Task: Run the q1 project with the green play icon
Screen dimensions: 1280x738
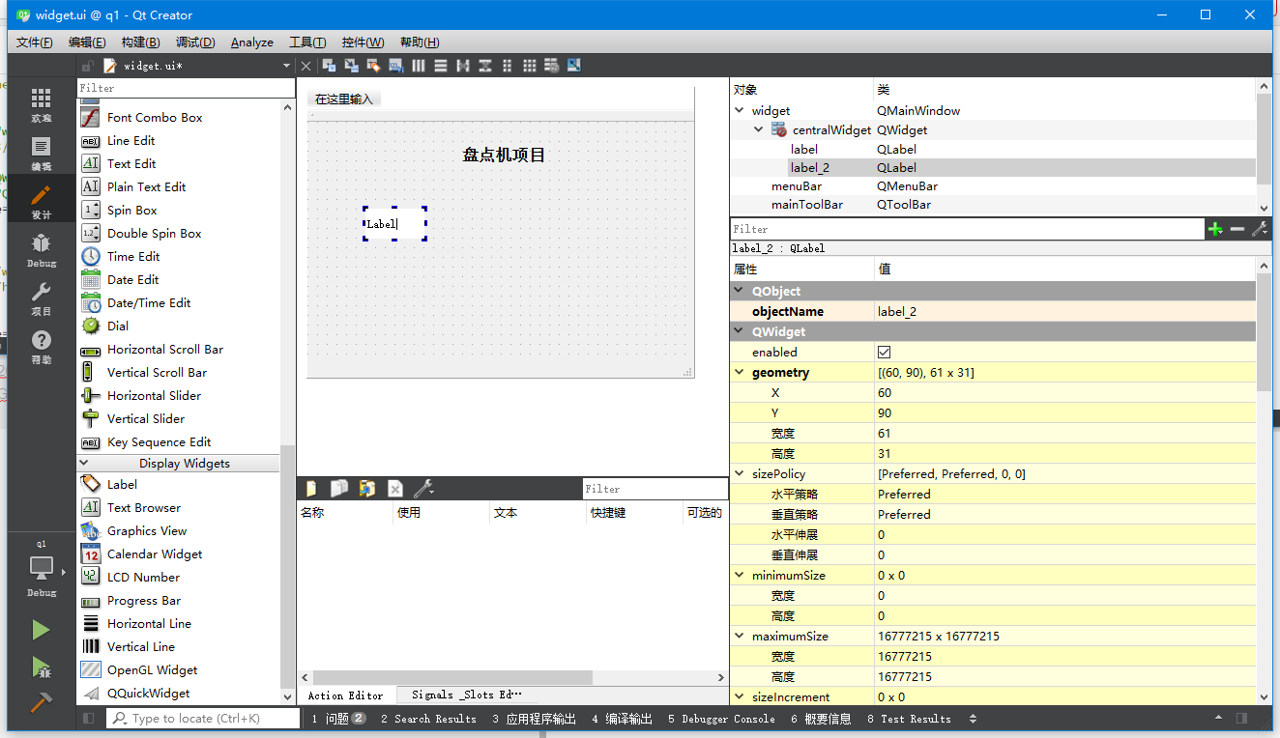Action: point(42,629)
